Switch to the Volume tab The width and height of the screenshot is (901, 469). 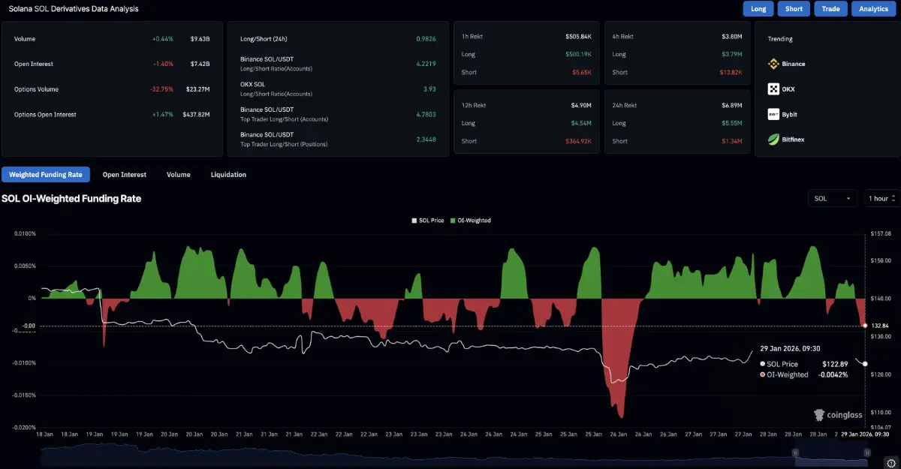point(178,175)
